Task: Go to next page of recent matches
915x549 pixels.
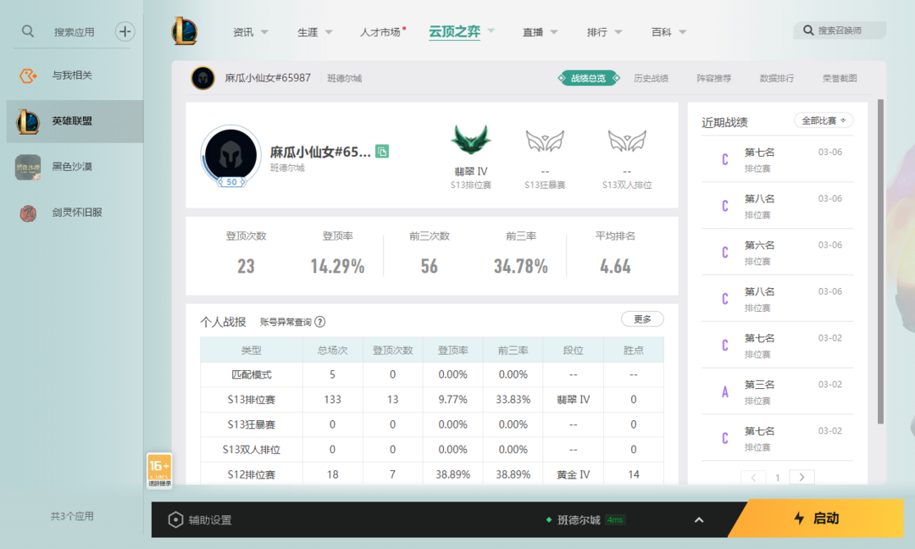Action: (x=801, y=477)
